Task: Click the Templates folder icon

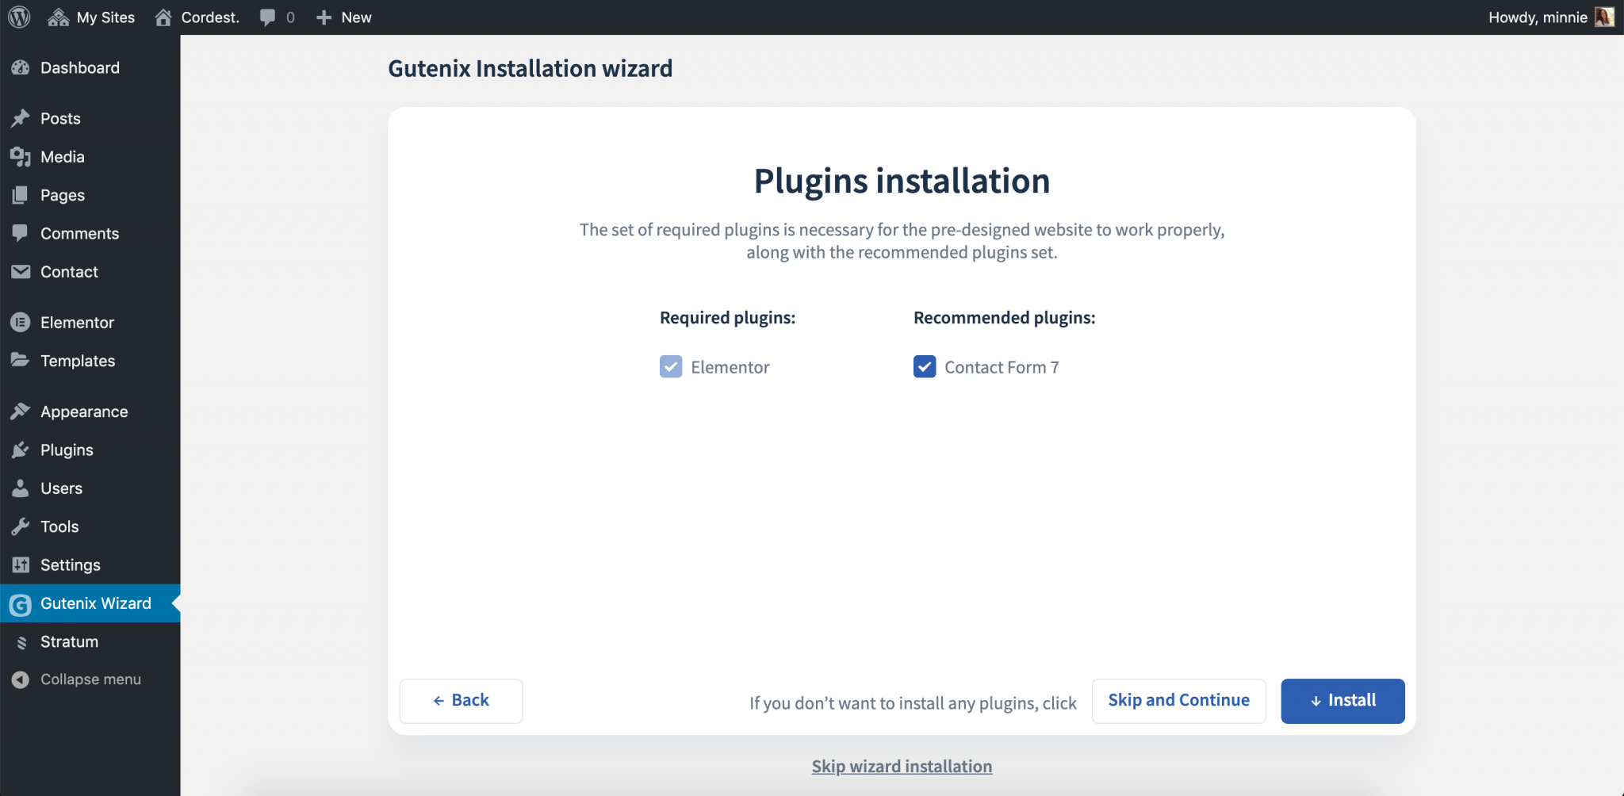Action: click(x=21, y=361)
